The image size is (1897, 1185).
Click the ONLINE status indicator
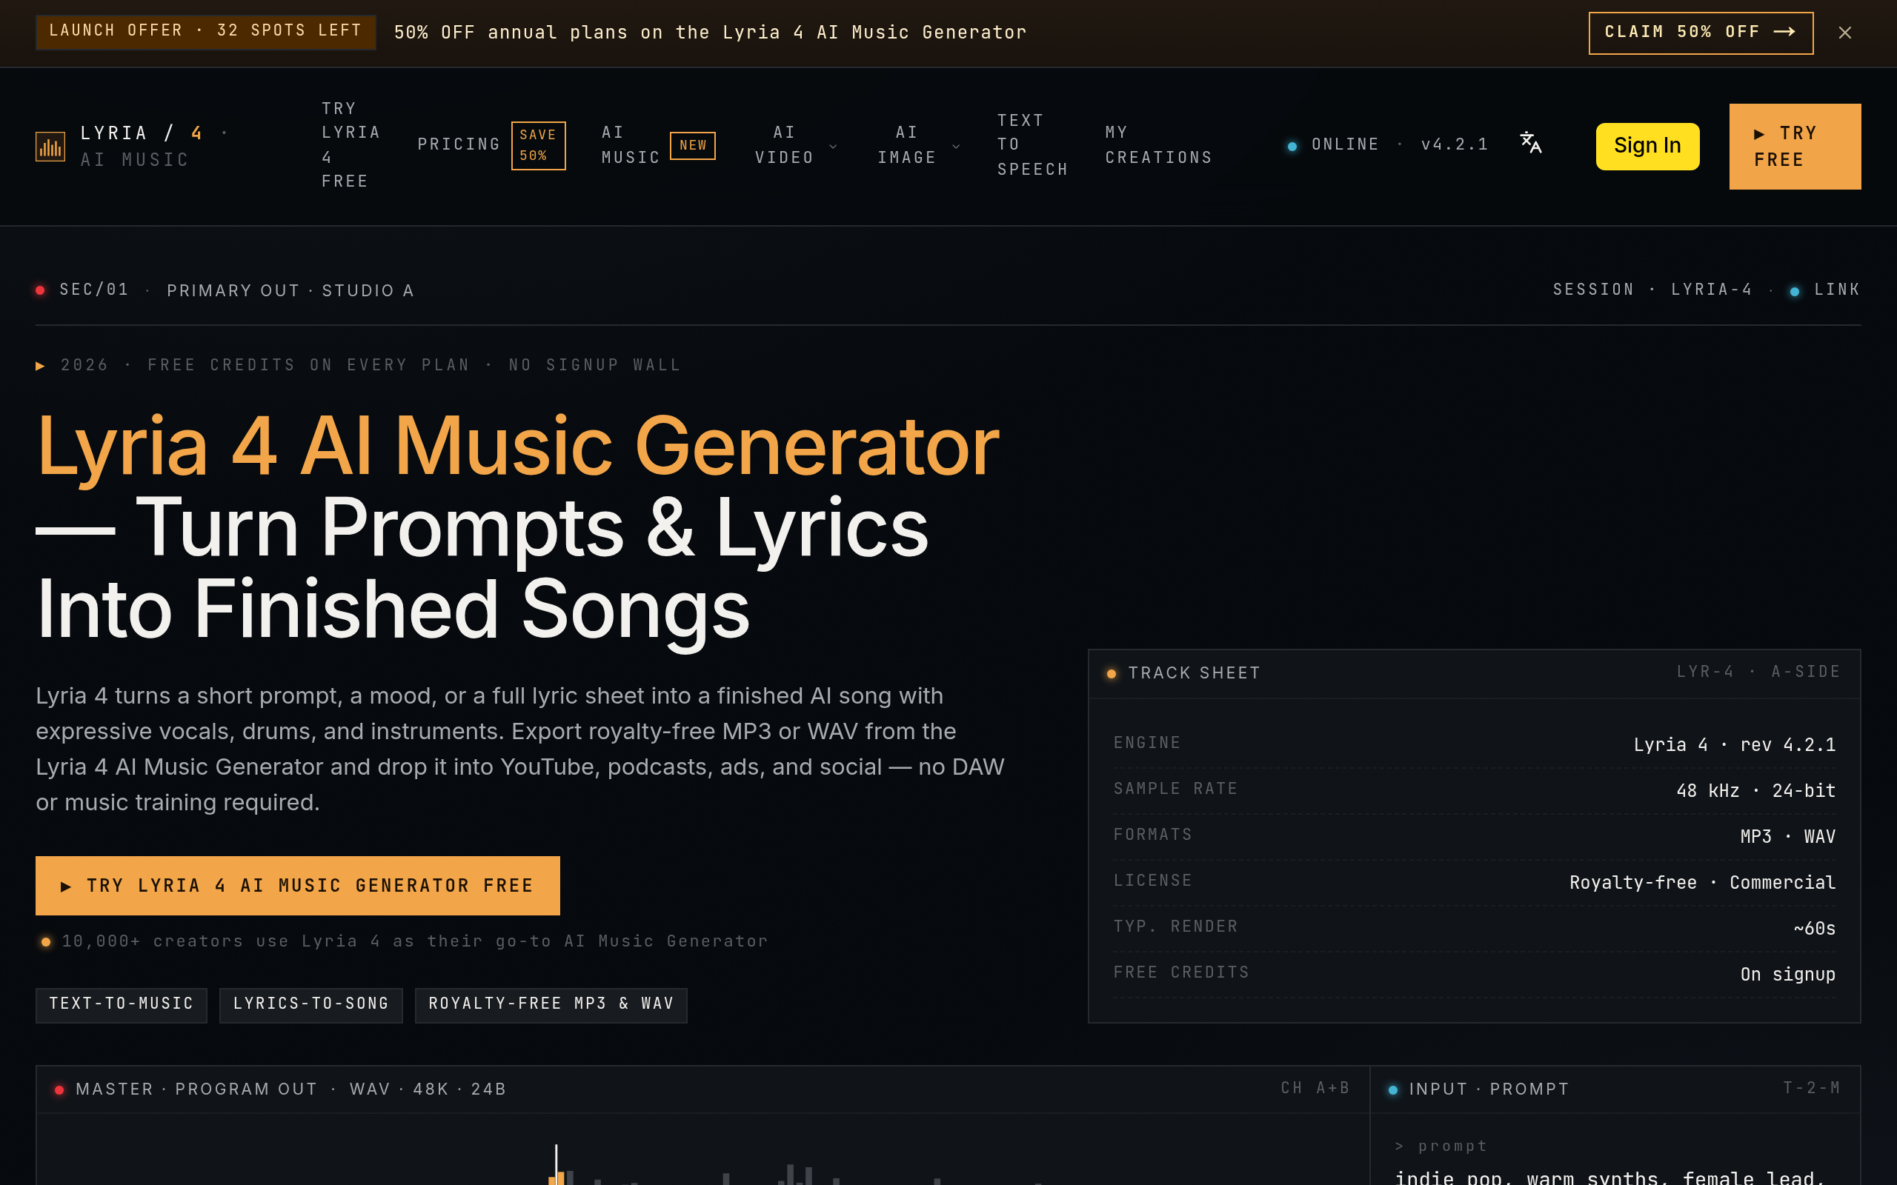click(1332, 145)
